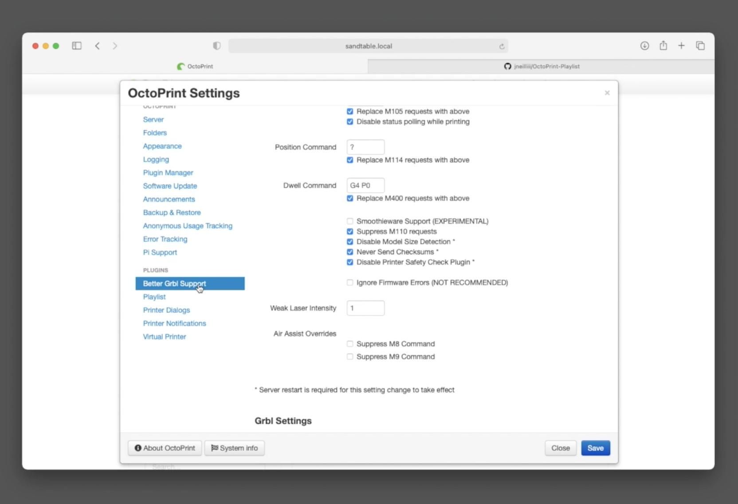This screenshot has width=738, height=504.
Task: Open Appearance settings section
Action: click(x=162, y=146)
